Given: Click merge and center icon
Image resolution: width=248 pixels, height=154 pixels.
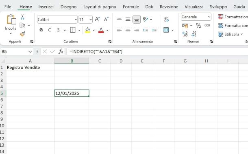Looking at the screenshot, I should tap(166, 30).
